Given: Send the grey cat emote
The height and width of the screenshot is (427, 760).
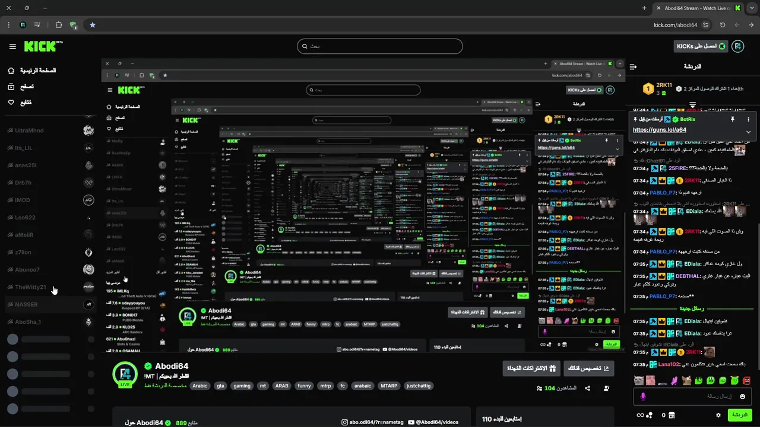Looking at the screenshot, I should point(638,380).
